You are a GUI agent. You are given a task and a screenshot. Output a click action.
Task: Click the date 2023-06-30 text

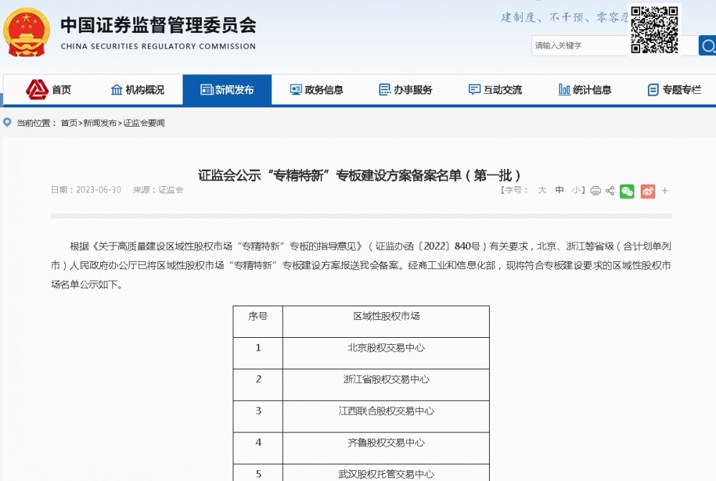(99, 190)
